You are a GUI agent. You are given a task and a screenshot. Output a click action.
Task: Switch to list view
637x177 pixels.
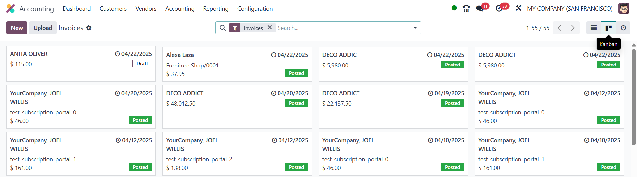point(594,28)
